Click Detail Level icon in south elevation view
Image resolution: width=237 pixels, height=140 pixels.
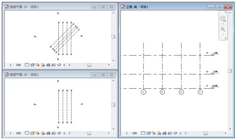tap(143, 133)
